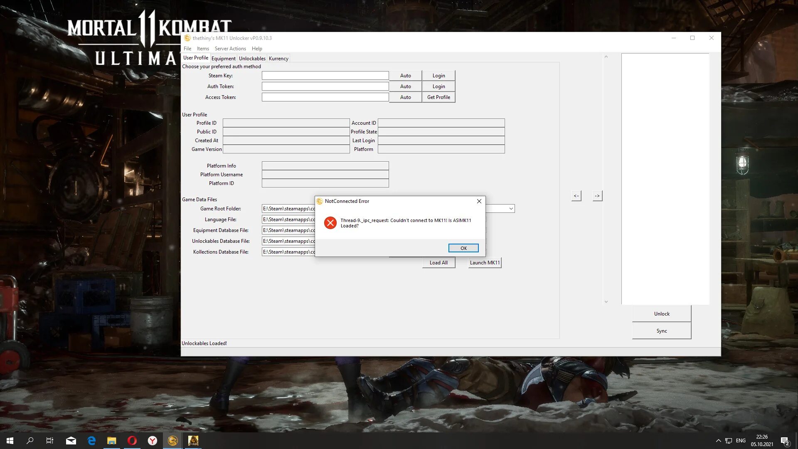Click the Equipment Database File path field

click(x=288, y=230)
